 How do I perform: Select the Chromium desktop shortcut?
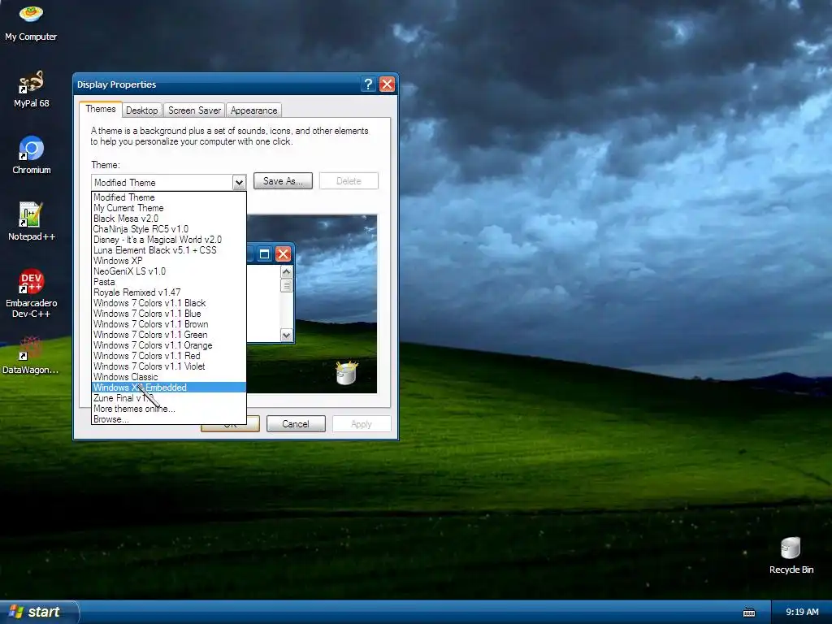[x=32, y=155]
